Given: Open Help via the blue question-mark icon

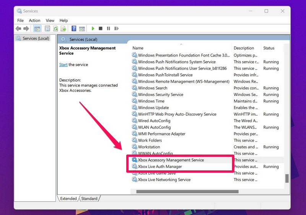Looking at the screenshot, I should 74,29.
